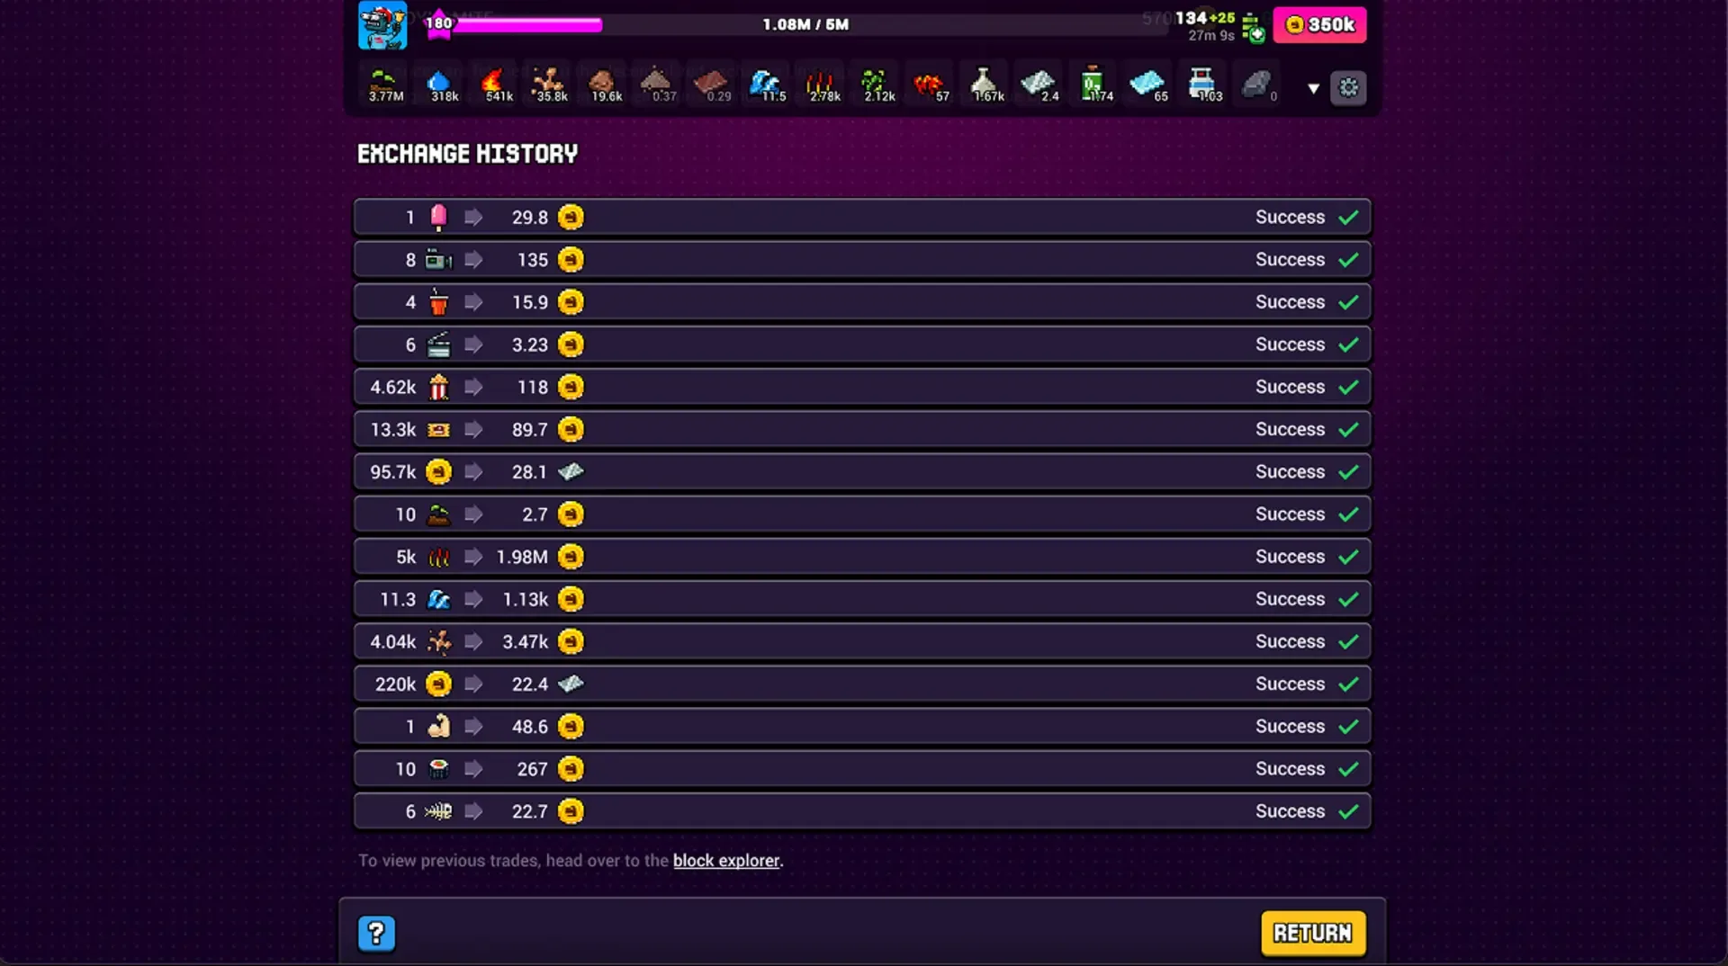Click the popsicle trade row for 29.8
Screen dimensions: 1728x966
tap(862, 218)
